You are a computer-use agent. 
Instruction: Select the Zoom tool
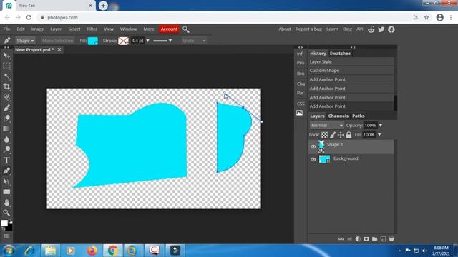(6, 213)
